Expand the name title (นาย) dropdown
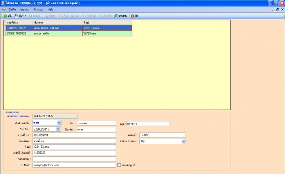The height and width of the screenshot is (174, 285). pyautogui.click(x=59, y=123)
